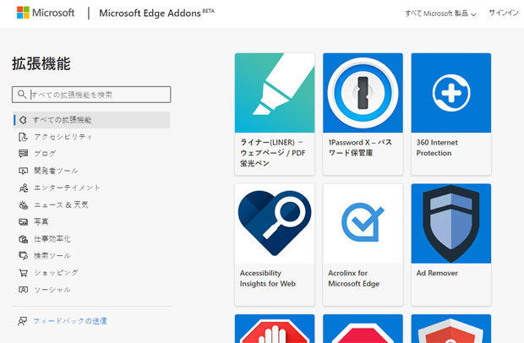This screenshot has height=343, width=524.
Task: Click the search magnifier icon
Action: pos(22,95)
